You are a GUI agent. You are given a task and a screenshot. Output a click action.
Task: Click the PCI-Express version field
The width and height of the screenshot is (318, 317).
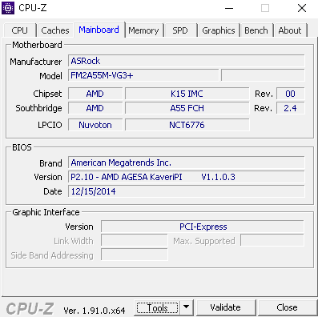point(203,227)
